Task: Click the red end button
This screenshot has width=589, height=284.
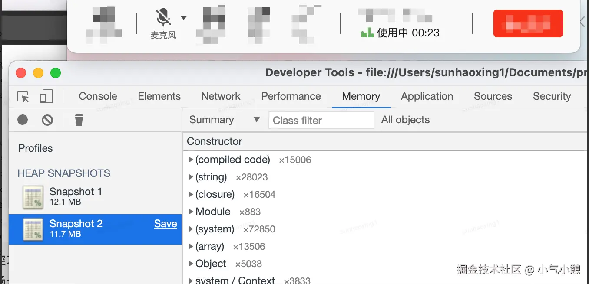Action: (x=528, y=23)
